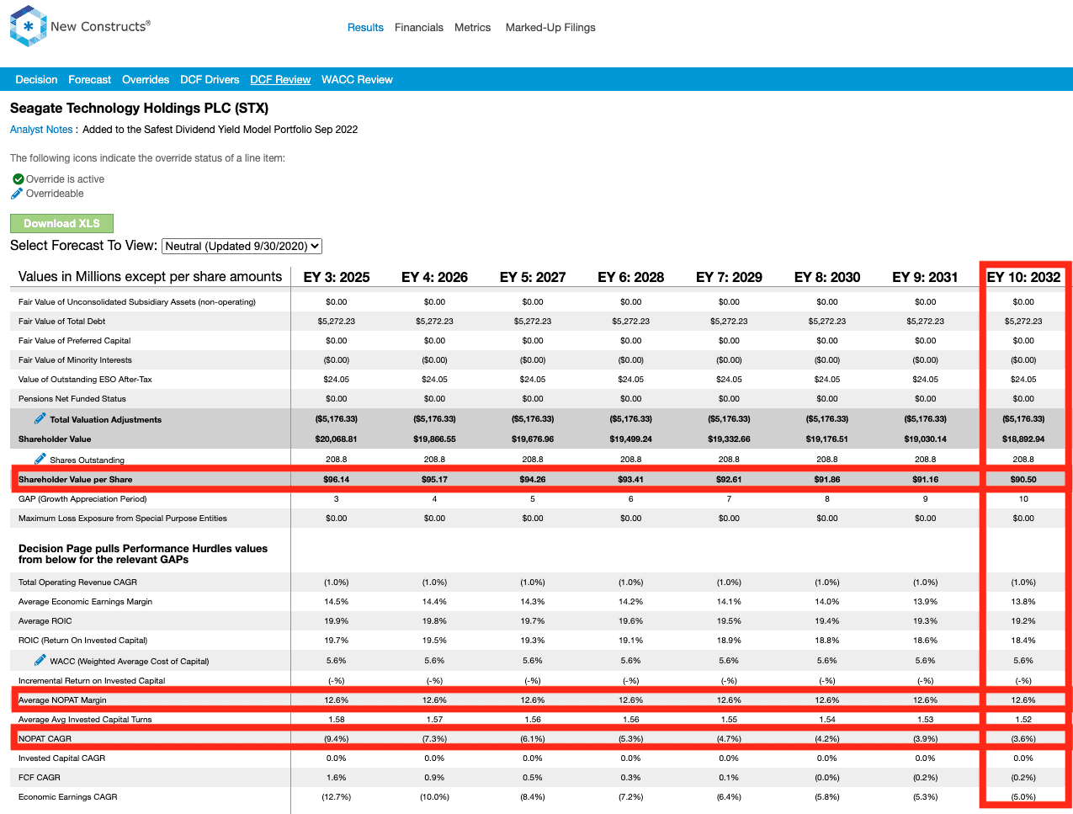Click the Incremental Return on Invested Capital label
The width and height of the screenshot is (1073, 814).
(92, 681)
